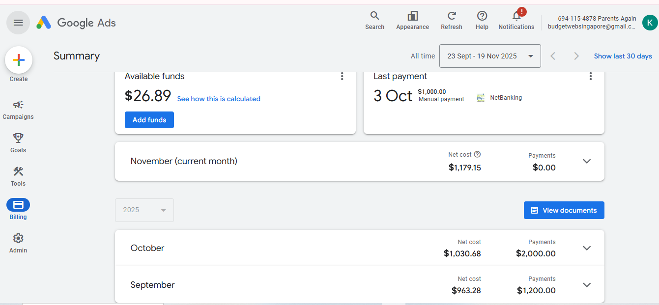The width and height of the screenshot is (659, 305).
Task: Open the Help question mark icon
Action: click(482, 16)
